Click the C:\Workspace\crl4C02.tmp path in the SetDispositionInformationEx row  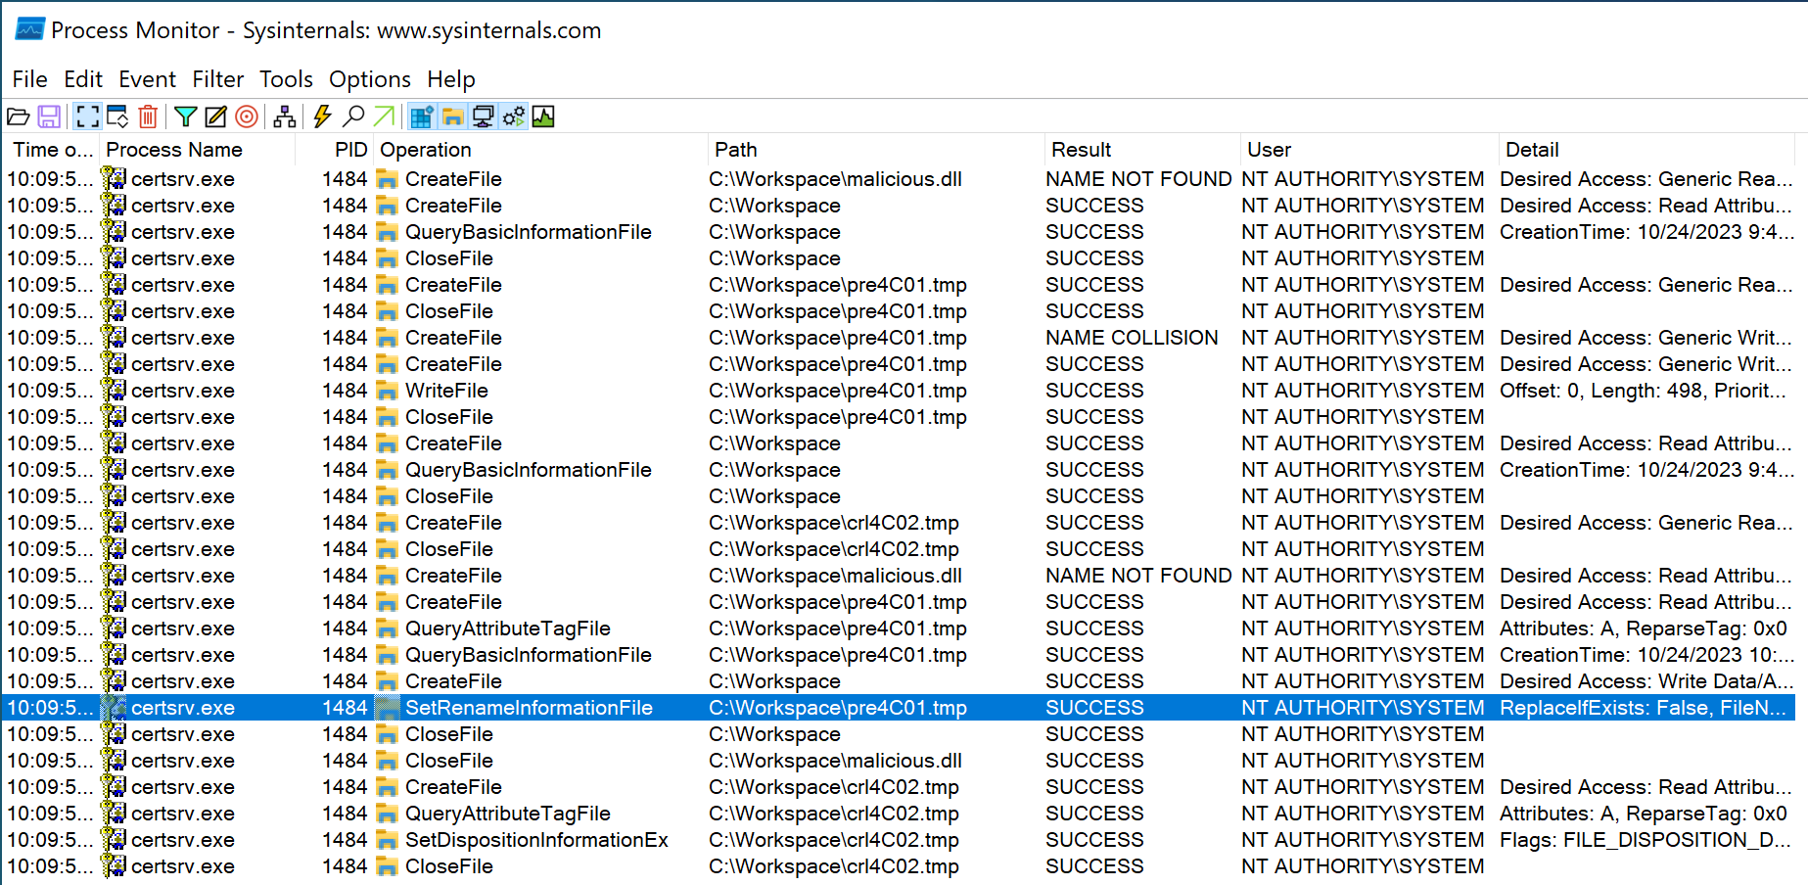coord(834,840)
